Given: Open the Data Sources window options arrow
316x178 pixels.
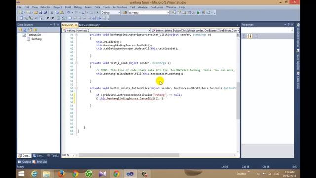Looking at the screenshot, I should (x=51, y=24).
